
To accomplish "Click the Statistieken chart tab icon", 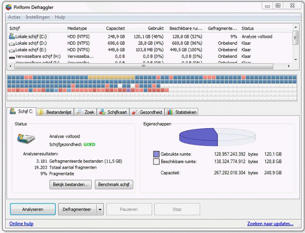I will [x=170, y=112].
